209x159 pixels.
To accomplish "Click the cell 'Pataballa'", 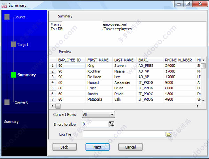I will 99,99.
